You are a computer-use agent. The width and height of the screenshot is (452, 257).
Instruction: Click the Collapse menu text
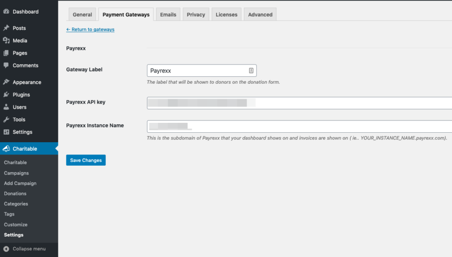[x=29, y=249]
